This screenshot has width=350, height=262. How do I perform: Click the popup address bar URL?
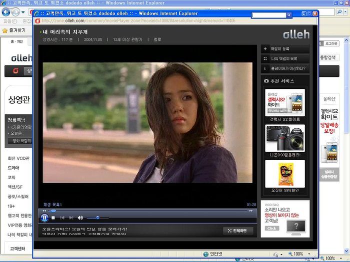[138, 21]
